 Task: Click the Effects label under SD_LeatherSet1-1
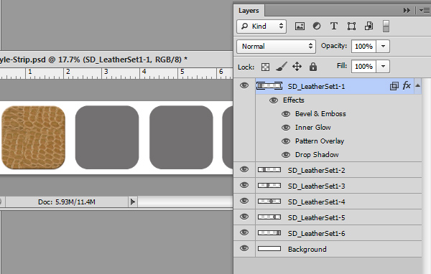point(294,100)
